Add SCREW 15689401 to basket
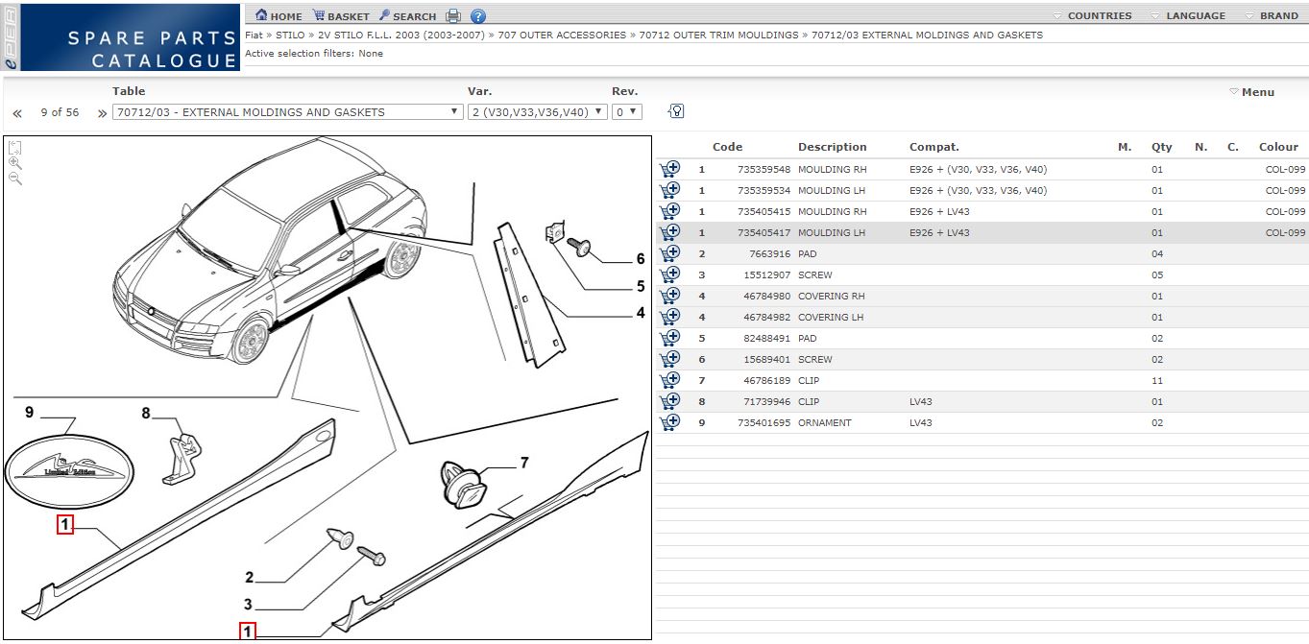The width and height of the screenshot is (1309, 644). tap(669, 359)
